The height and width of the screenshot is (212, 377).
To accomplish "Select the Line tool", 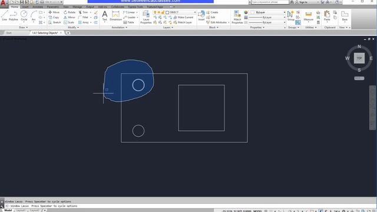I will 4,16.
